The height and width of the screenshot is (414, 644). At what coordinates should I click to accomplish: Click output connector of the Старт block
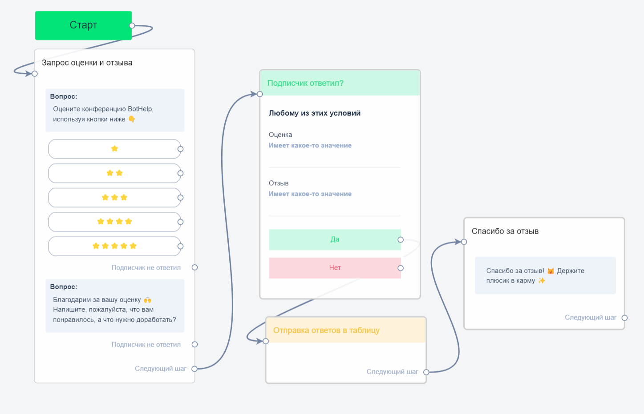(x=132, y=26)
